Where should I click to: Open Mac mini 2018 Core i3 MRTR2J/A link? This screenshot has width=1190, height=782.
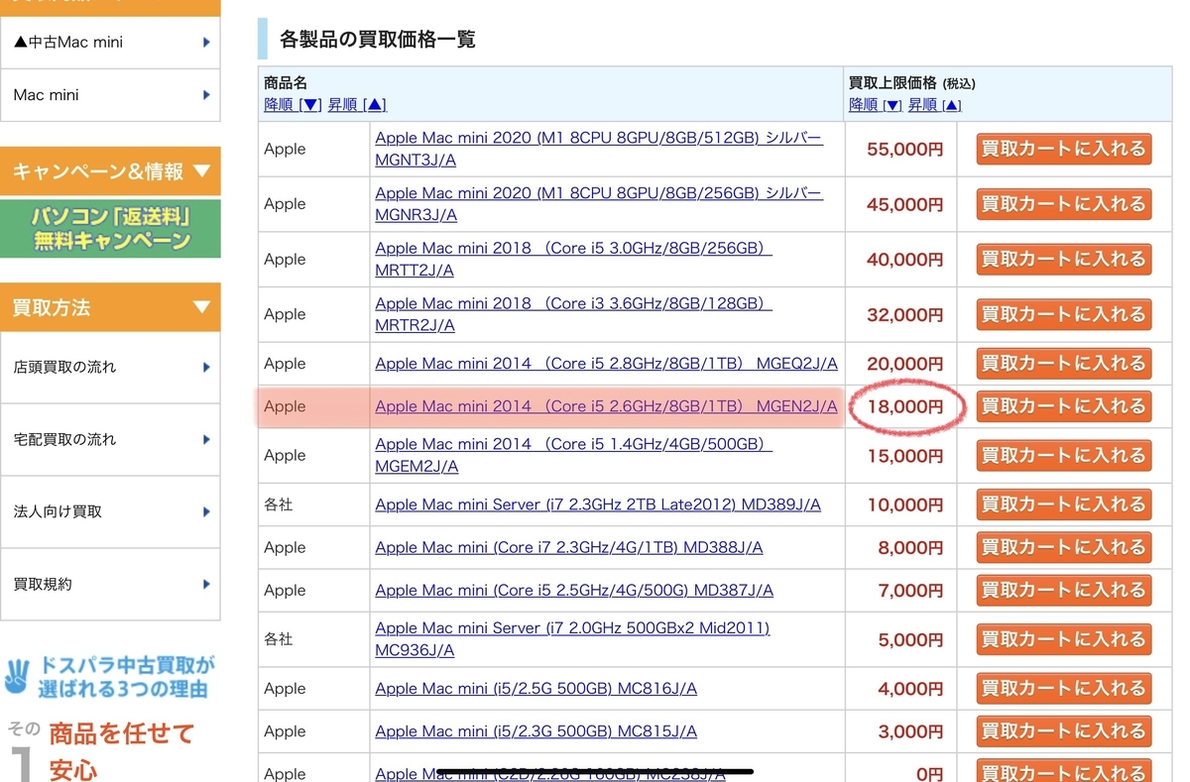click(573, 314)
